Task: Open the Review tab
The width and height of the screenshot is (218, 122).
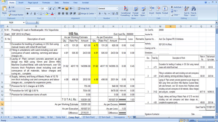Action: 66,3
